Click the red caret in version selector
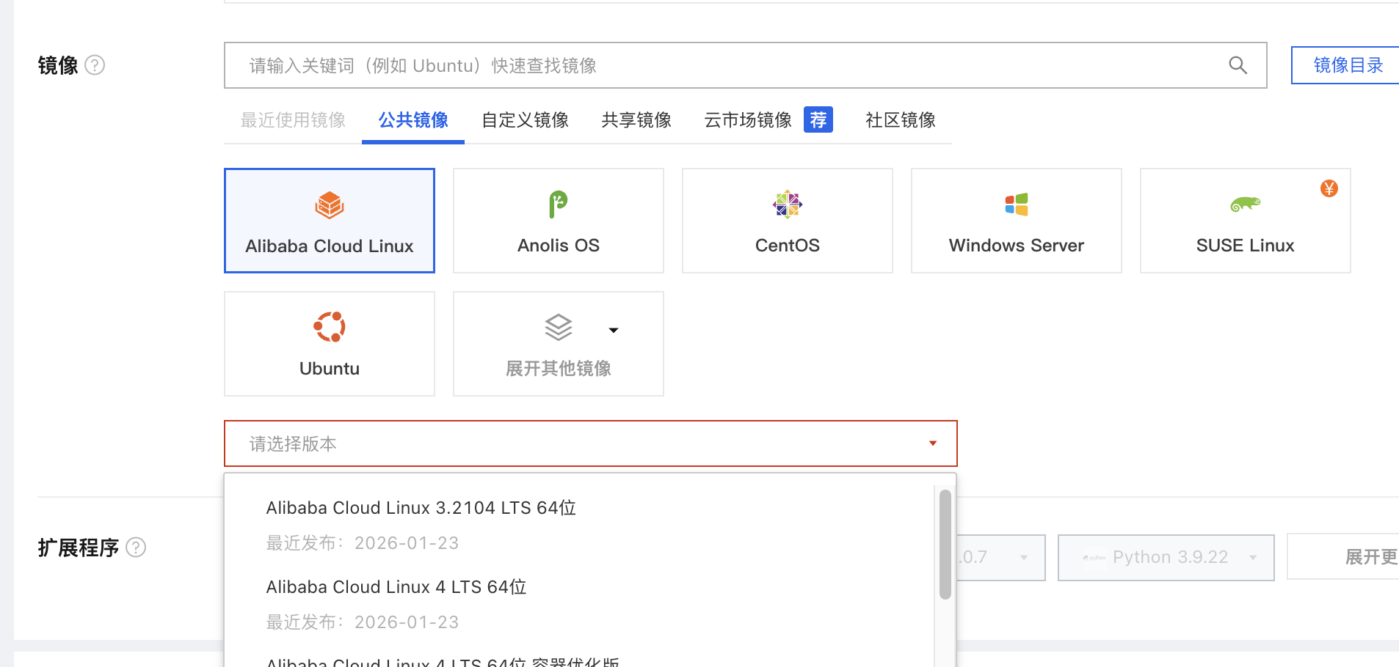The image size is (1399, 667). 933,443
